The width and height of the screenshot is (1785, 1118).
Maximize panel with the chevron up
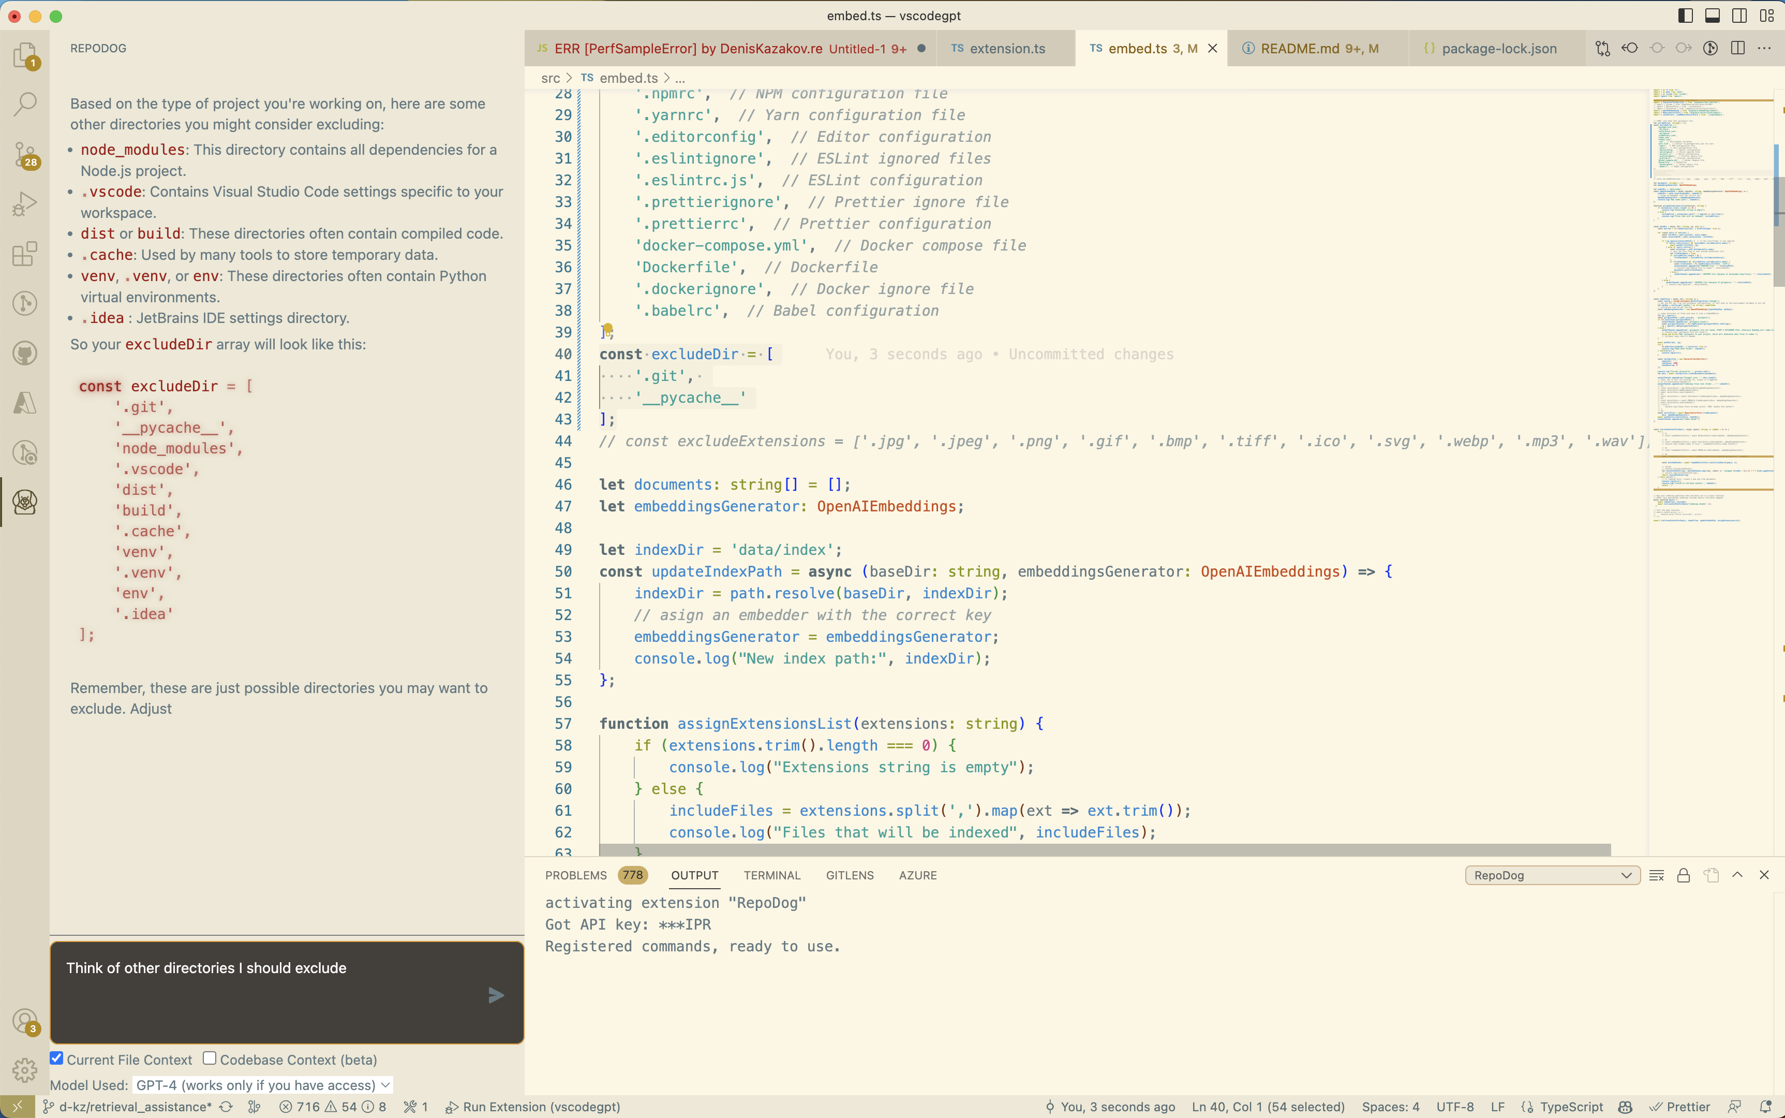click(x=1738, y=875)
